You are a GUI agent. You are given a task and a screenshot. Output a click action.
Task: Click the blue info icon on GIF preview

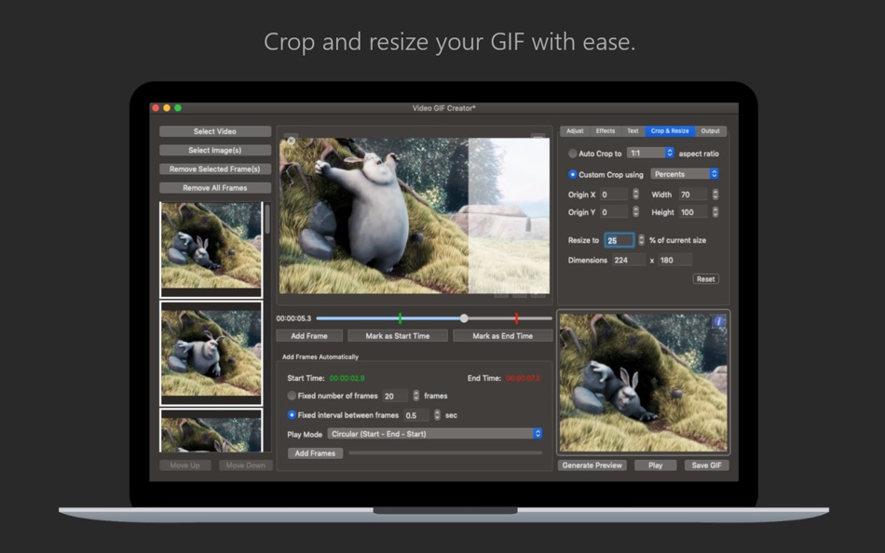click(x=718, y=321)
